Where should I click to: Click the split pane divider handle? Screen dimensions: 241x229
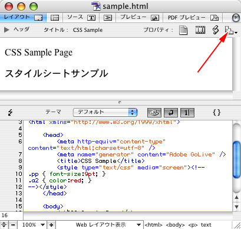(120, 102)
